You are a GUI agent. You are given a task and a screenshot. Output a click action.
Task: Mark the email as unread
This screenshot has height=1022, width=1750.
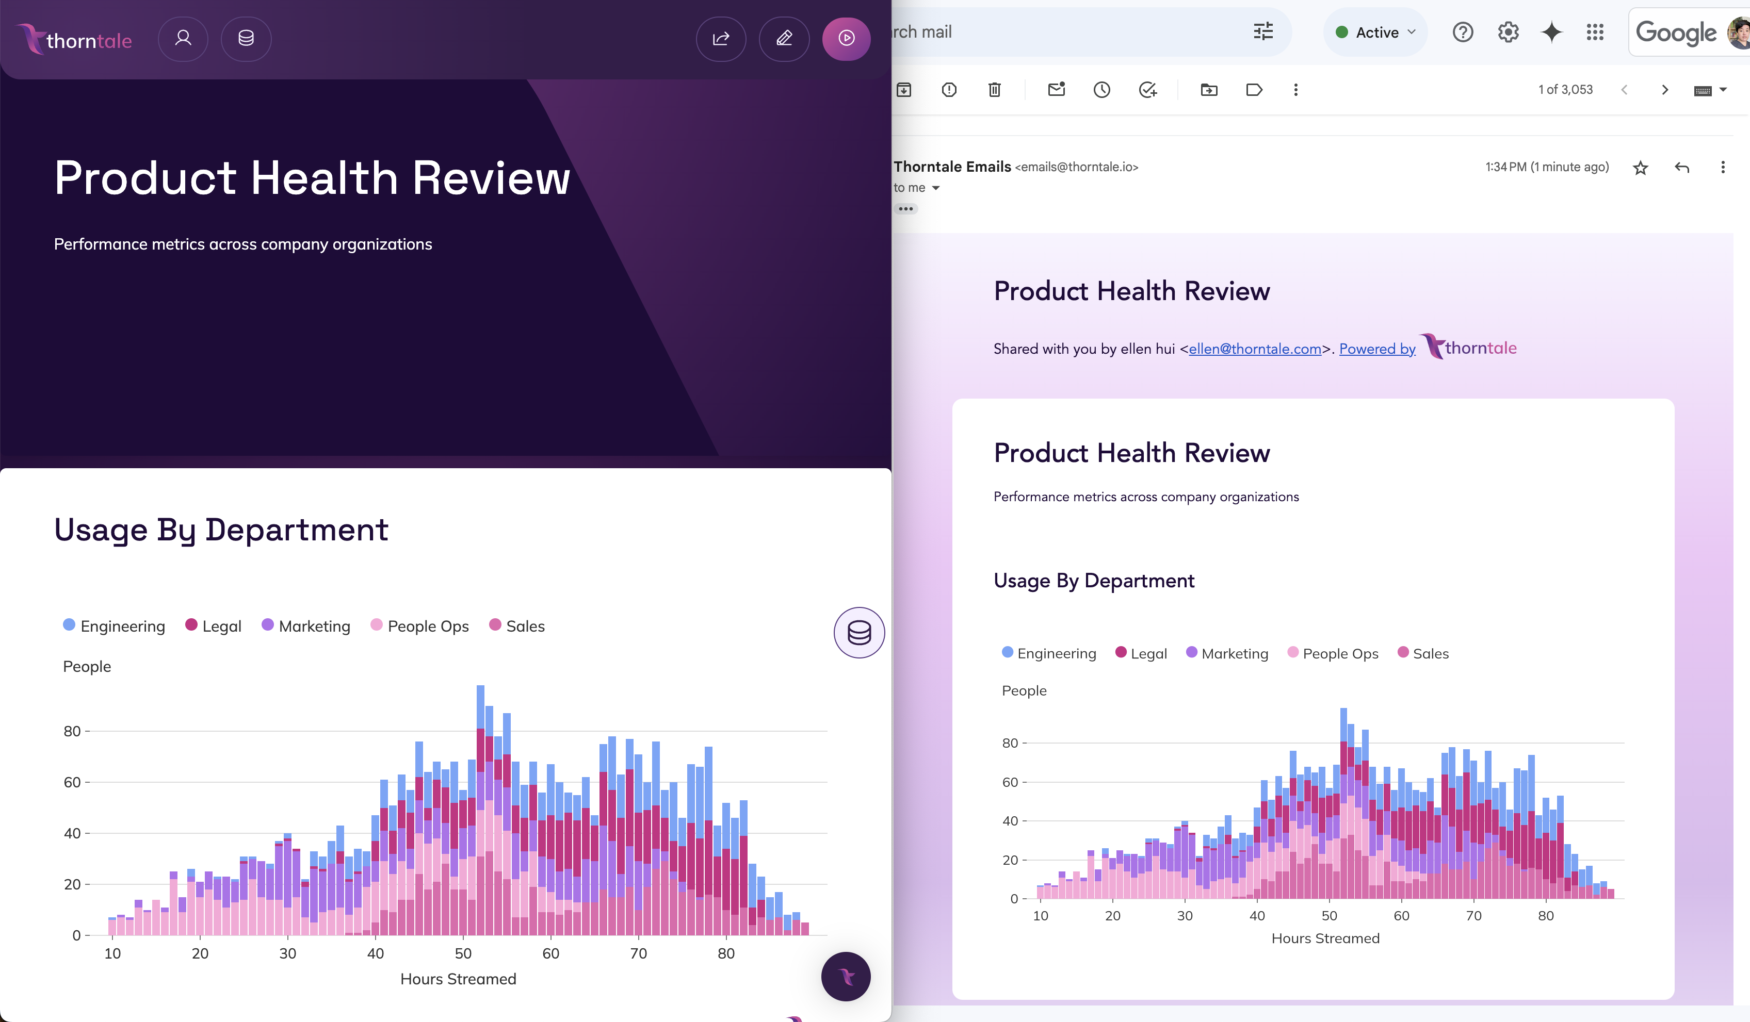1056,90
